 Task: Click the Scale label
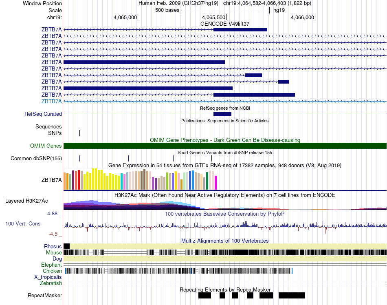pos(55,10)
